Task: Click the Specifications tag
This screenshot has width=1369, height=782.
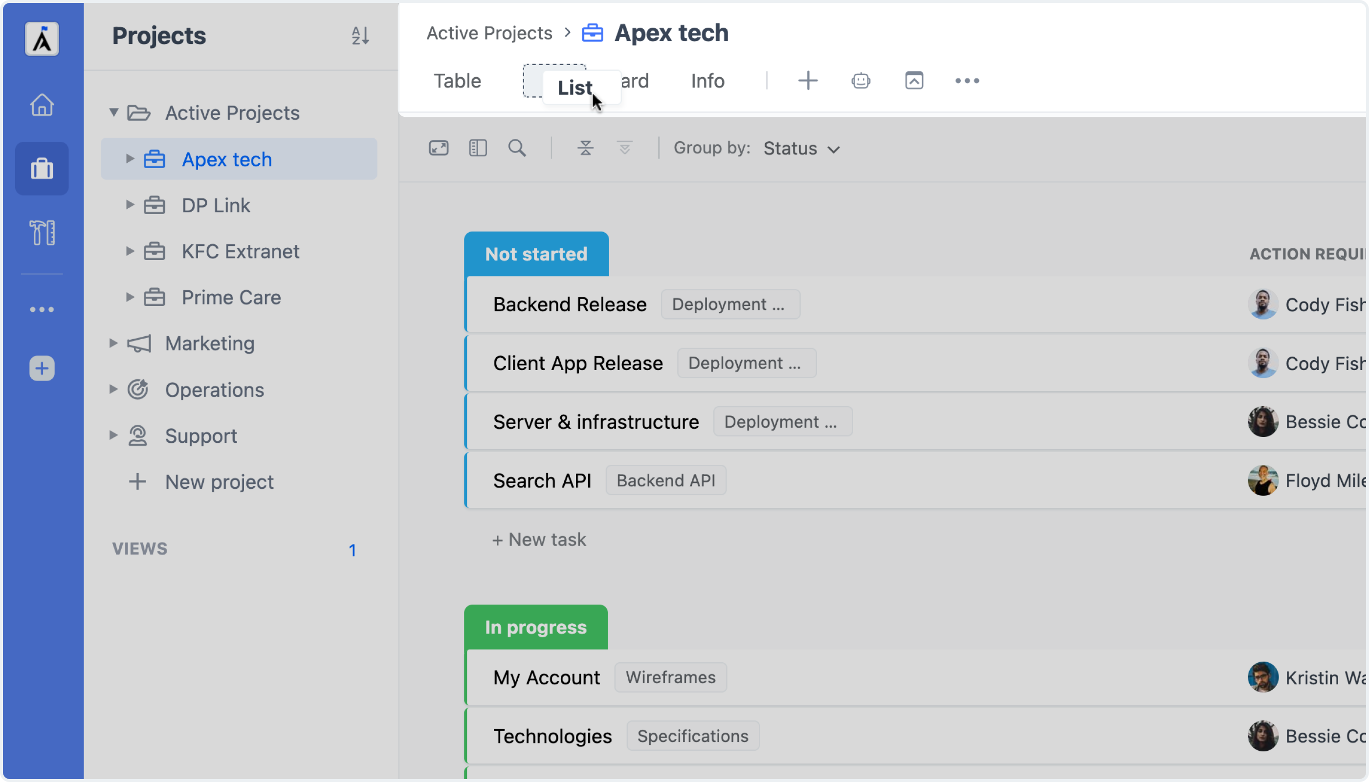Action: [692, 736]
